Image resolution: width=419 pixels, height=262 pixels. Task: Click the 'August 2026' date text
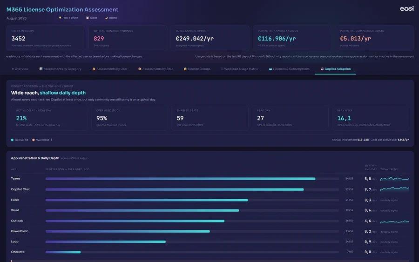tap(17, 19)
